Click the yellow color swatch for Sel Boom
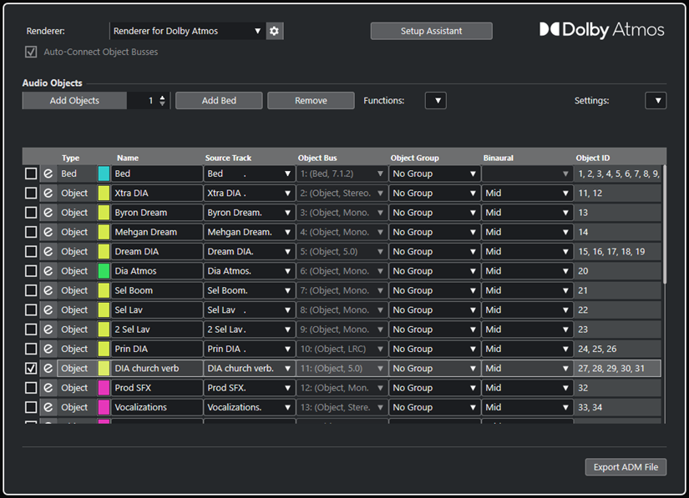This screenshot has height=498, width=689. tap(104, 290)
